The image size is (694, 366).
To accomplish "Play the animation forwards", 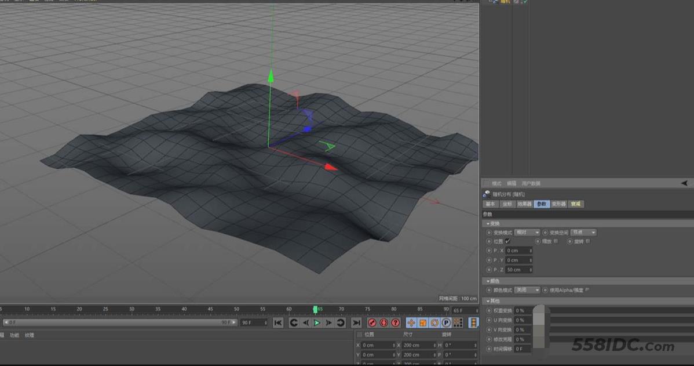I will 317,323.
